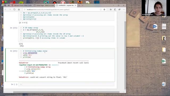The image size is (170, 96).
Task: Click the In [13]: prompt label
Action: click(14, 28)
